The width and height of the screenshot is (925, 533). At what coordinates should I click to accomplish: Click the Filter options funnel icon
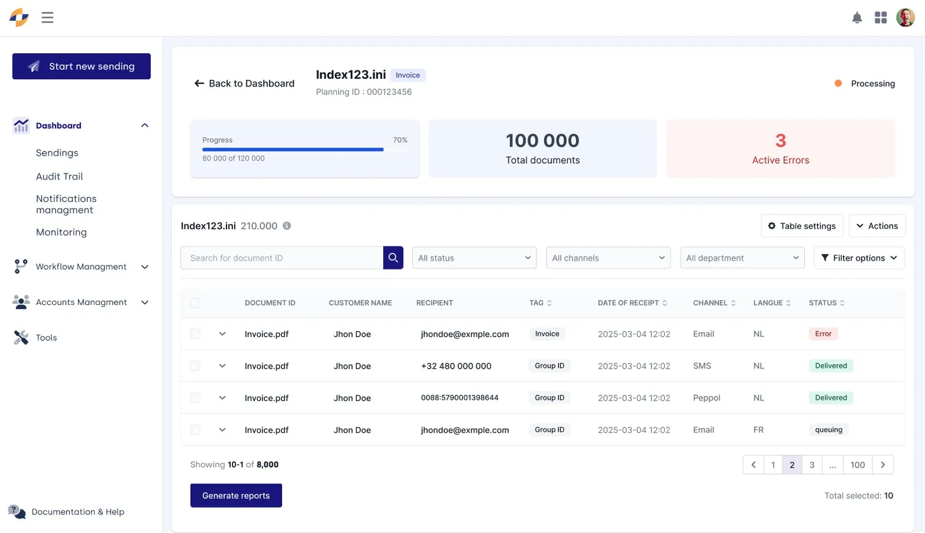tap(825, 258)
